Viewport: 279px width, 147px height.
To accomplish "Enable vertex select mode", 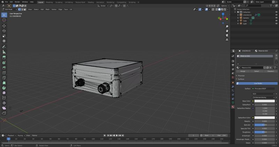I will tap(20, 9).
